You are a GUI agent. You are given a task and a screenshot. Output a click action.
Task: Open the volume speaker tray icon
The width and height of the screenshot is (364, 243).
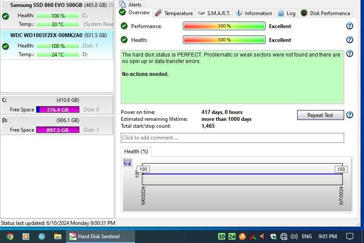pos(294,237)
